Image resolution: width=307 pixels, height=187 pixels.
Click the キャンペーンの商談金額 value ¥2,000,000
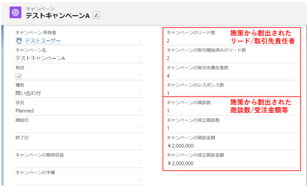tap(181, 146)
